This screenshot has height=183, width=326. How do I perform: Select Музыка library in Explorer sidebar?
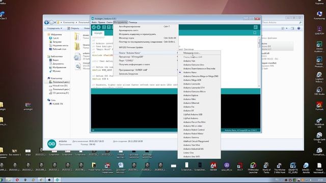55,71
